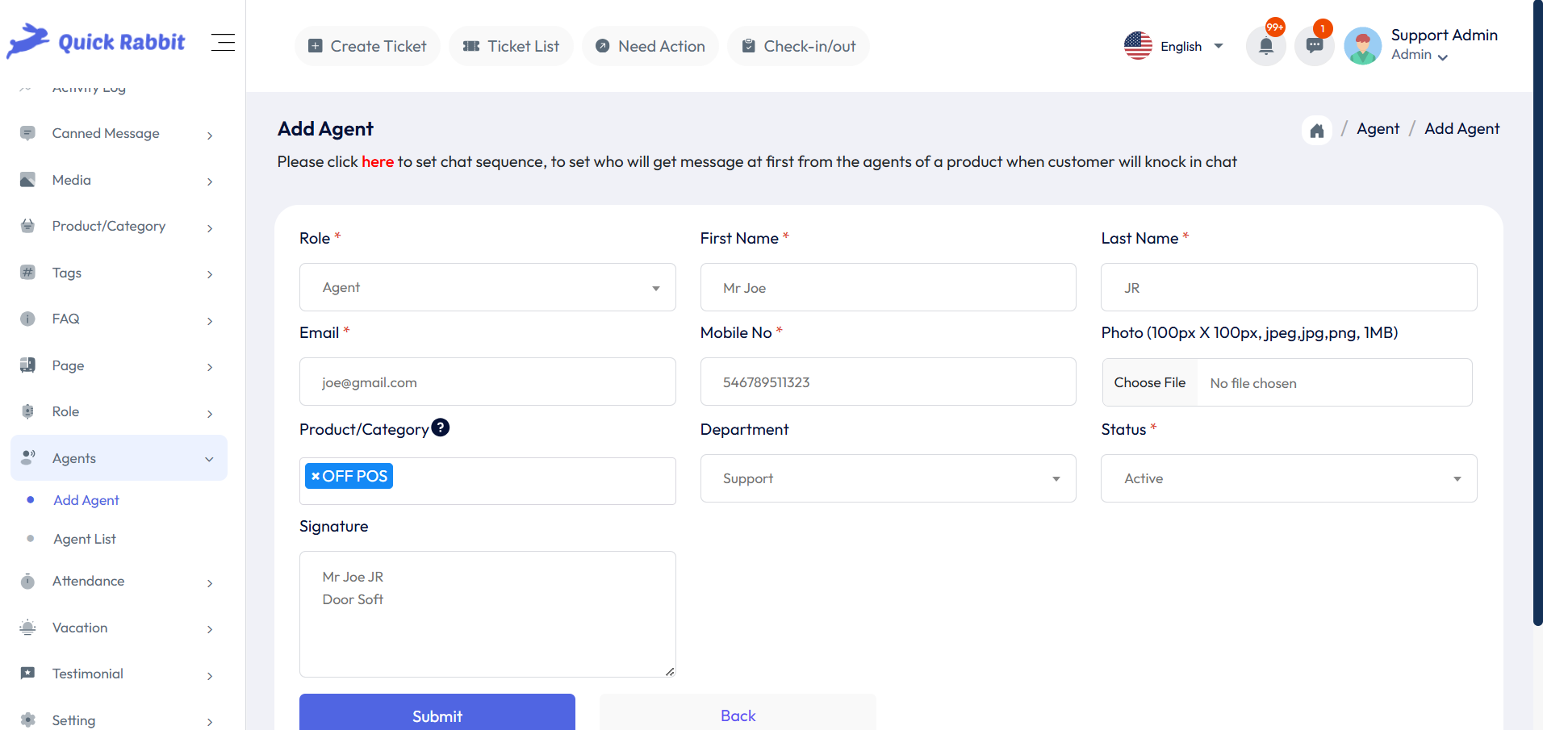
Task: Click the red "here" link
Action: (x=378, y=161)
